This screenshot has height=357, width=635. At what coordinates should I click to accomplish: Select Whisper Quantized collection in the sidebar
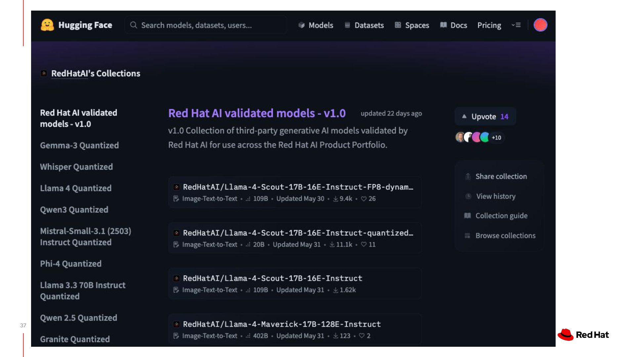point(76,167)
